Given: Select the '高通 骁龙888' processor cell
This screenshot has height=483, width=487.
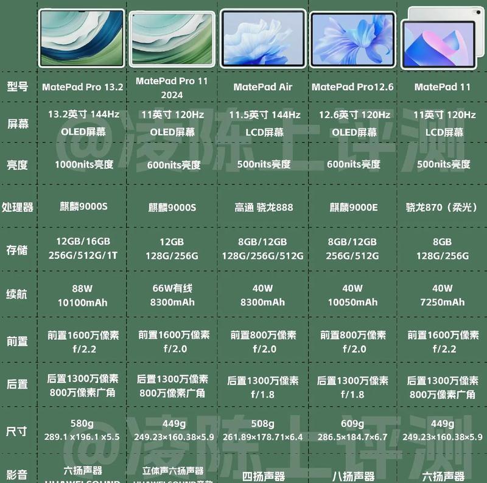Looking at the screenshot, I should [x=264, y=207].
